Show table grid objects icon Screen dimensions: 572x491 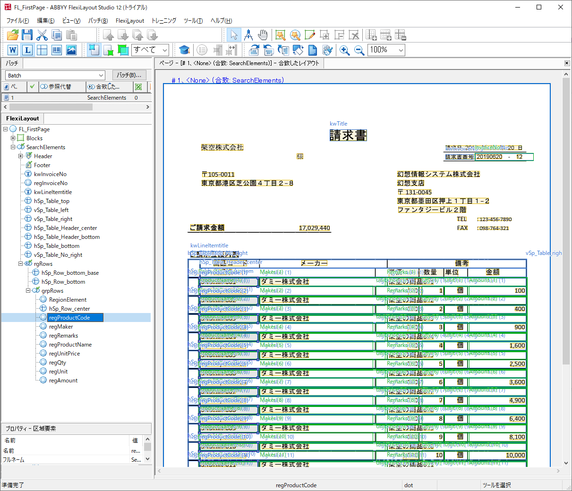[42, 50]
